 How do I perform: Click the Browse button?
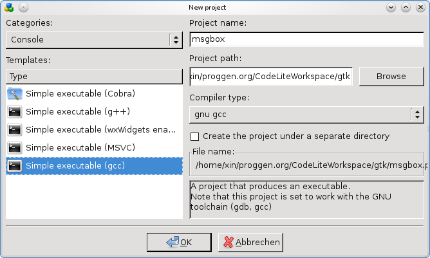click(391, 77)
